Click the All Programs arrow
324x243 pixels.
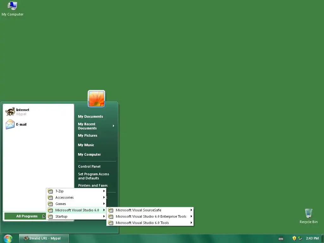click(44, 216)
